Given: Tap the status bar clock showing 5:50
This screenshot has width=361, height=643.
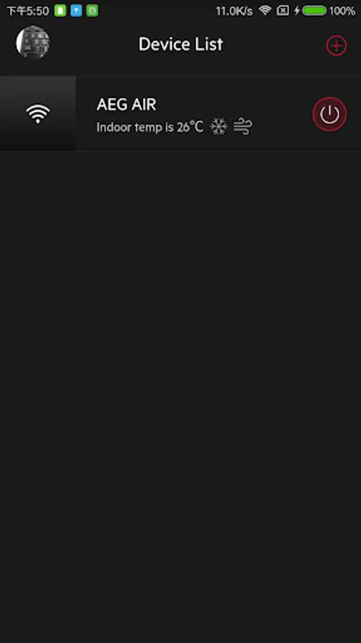Looking at the screenshot, I should [x=28, y=11].
